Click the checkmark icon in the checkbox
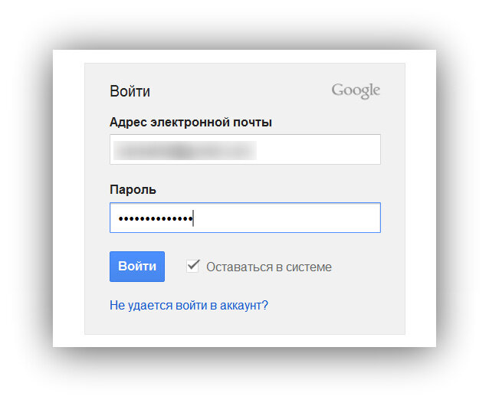Viewport: 489px width, 403px height. click(193, 266)
